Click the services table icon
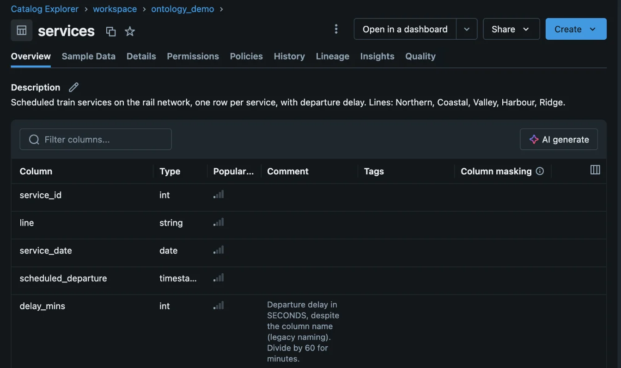Viewport: 621px width, 368px height. tap(22, 31)
